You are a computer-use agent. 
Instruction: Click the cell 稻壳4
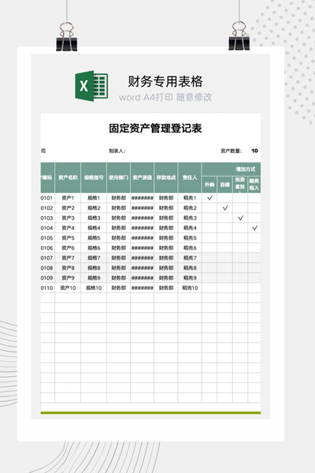190,228
